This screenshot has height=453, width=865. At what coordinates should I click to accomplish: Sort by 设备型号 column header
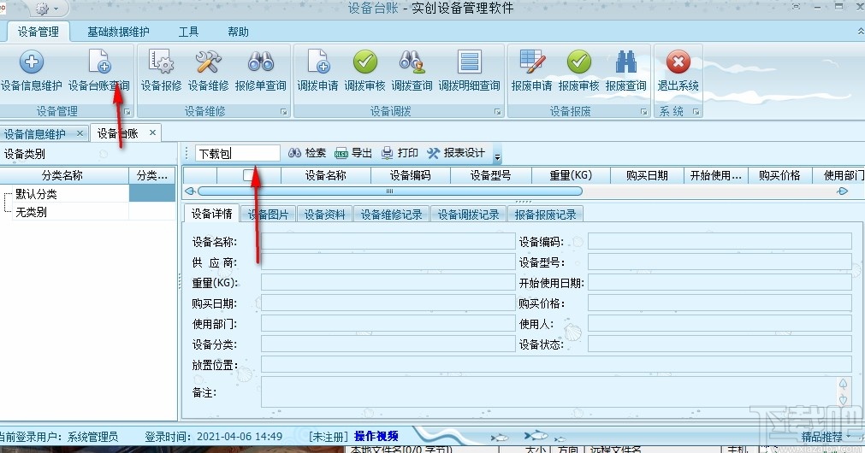click(x=490, y=175)
